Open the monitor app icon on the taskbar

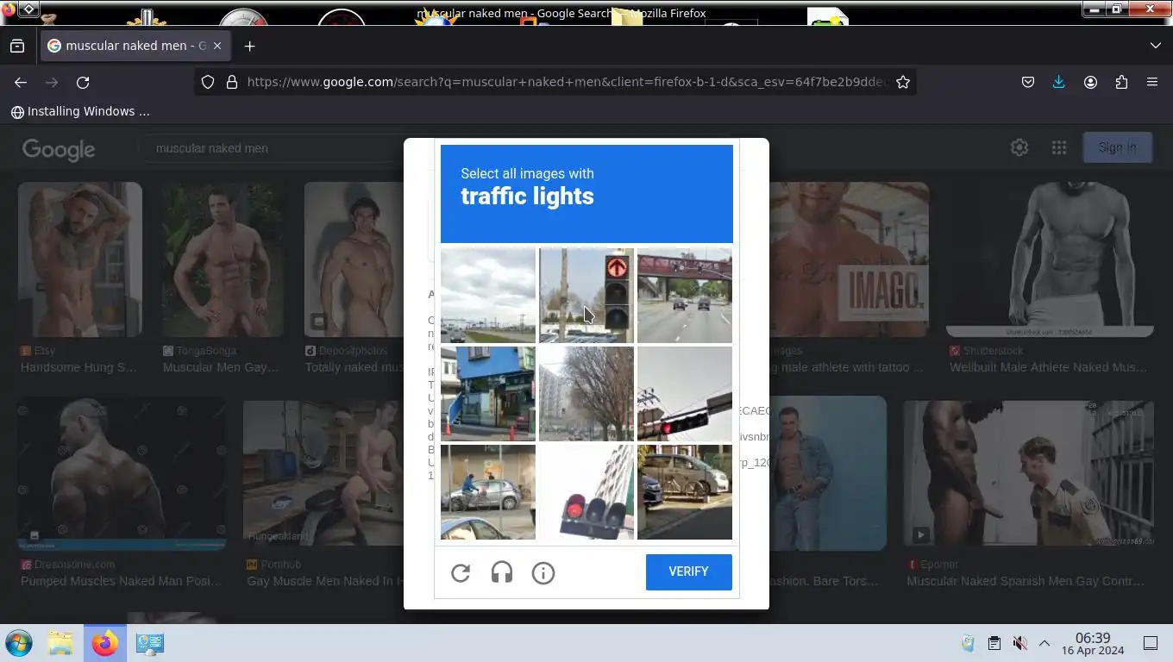coord(150,643)
